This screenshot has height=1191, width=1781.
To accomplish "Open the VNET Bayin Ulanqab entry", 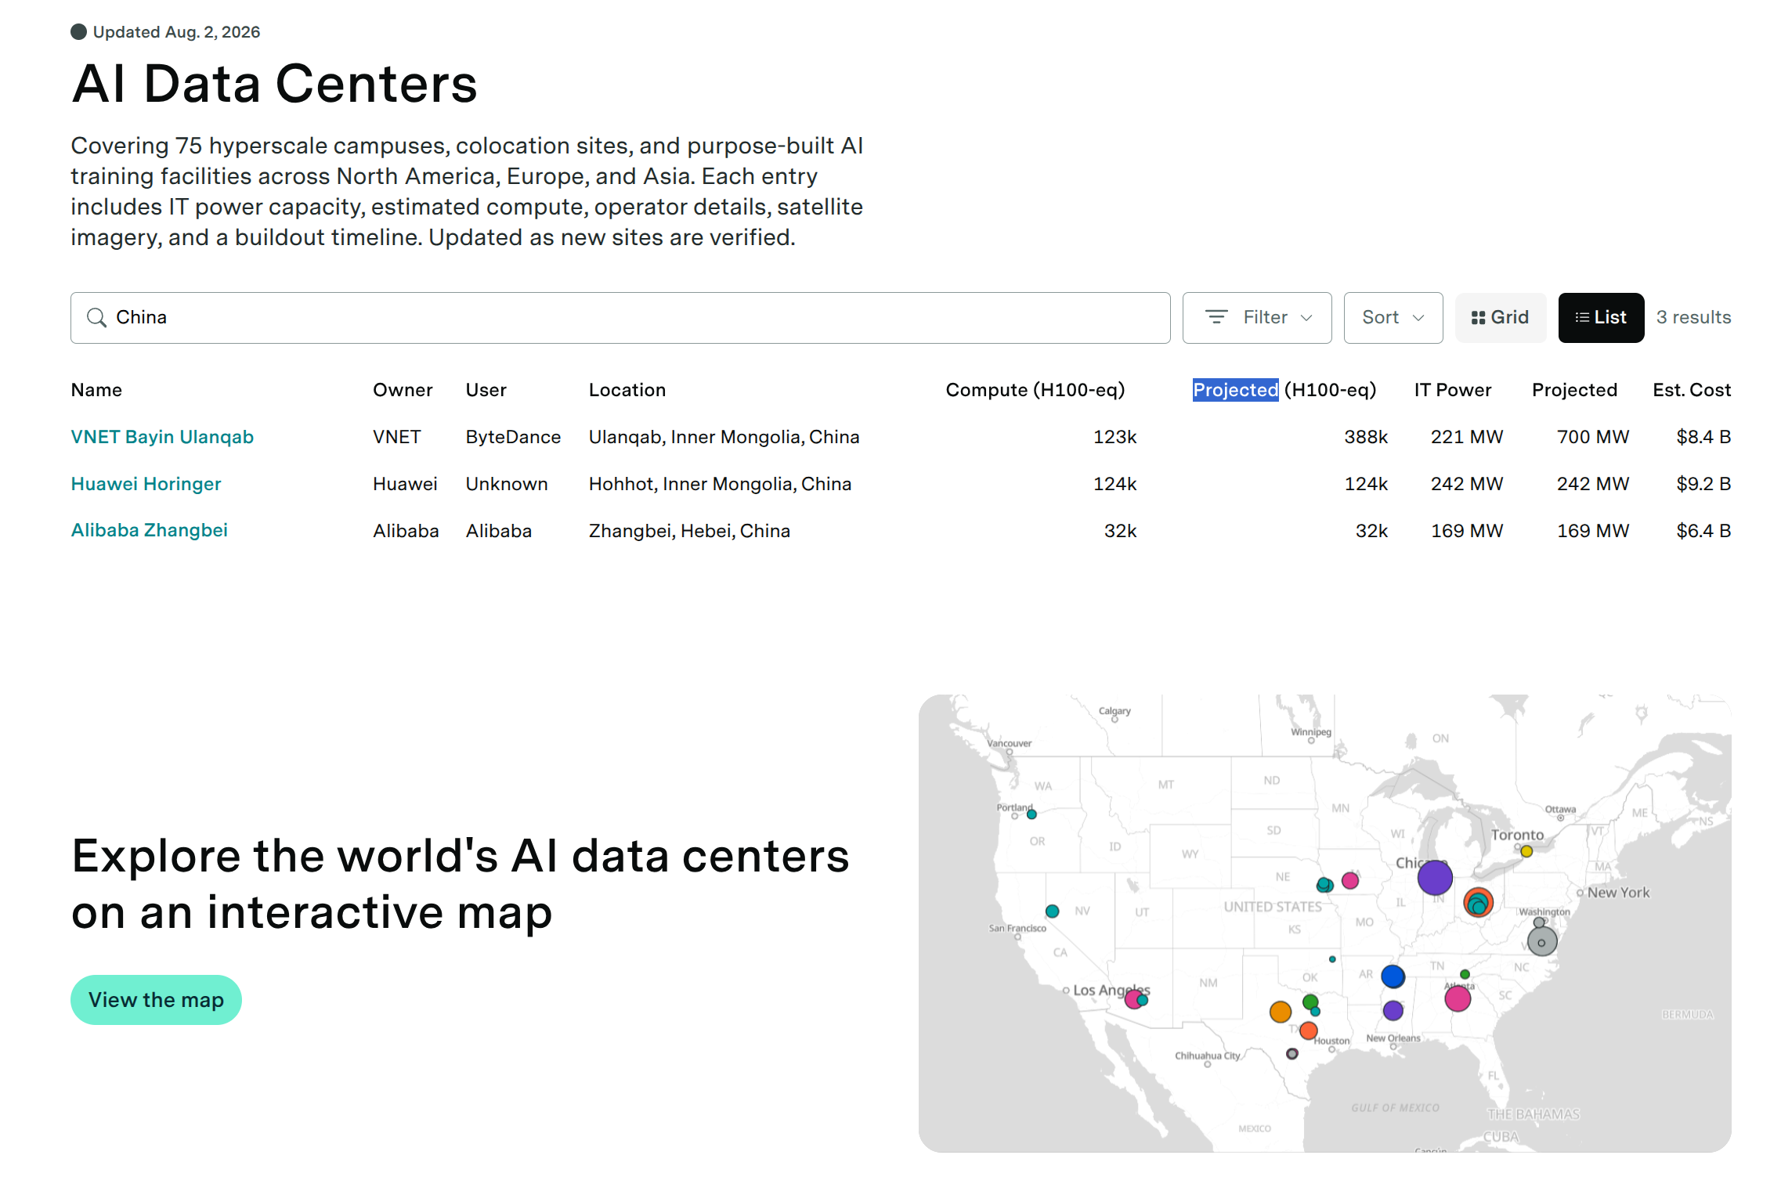I will (x=162, y=437).
